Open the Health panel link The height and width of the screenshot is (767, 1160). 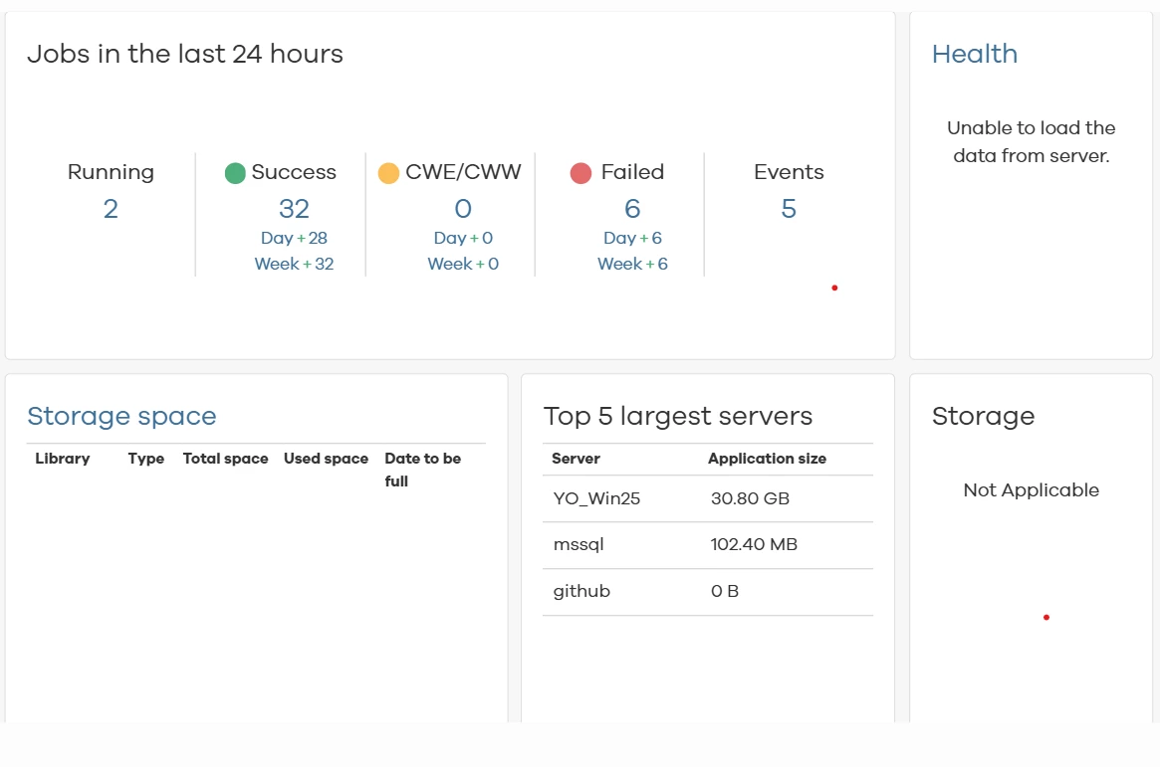click(975, 54)
